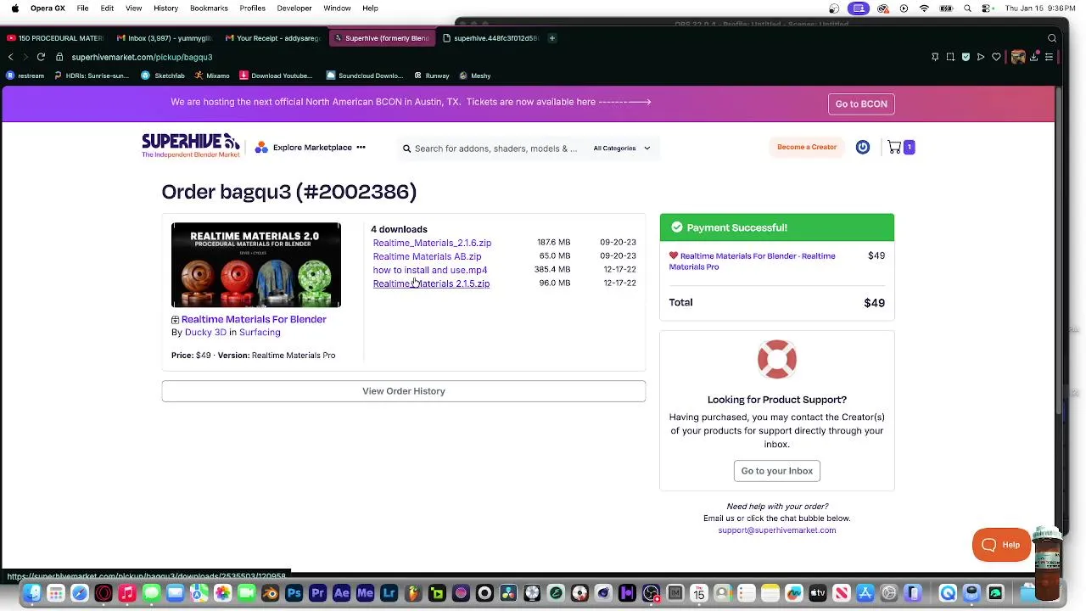Open Wi-Fi status in menu bar
The width and height of the screenshot is (1086, 611).
[x=924, y=8]
